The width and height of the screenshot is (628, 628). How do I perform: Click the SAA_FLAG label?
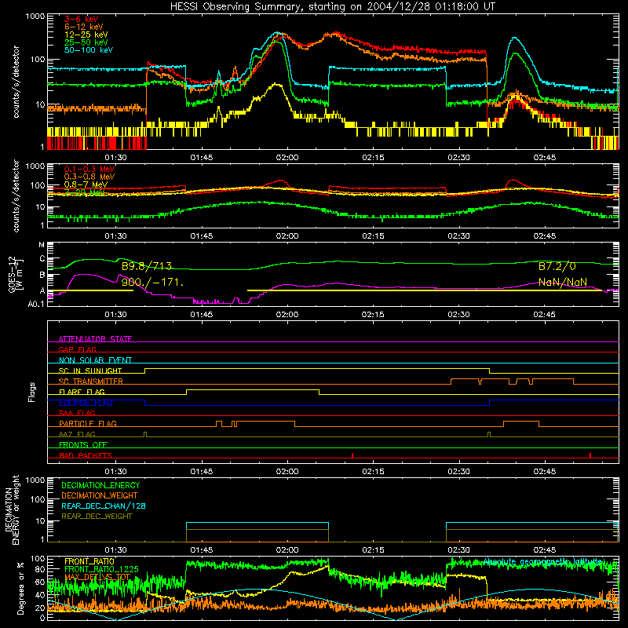pos(77,413)
